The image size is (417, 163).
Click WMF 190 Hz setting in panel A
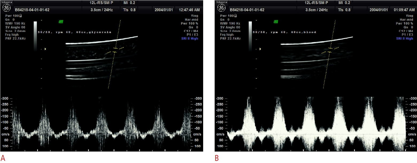(15, 23)
